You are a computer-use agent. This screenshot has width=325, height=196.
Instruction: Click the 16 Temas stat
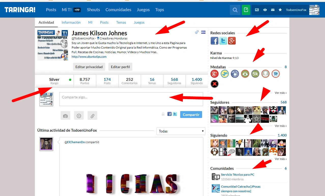(152, 81)
